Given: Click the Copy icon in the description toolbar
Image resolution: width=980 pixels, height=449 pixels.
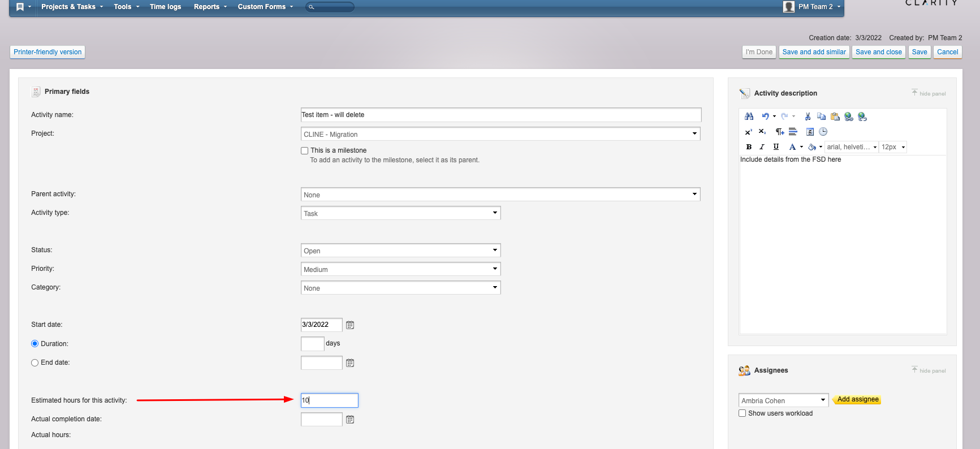Looking at the screenshot, I should (x=821, y=116).
